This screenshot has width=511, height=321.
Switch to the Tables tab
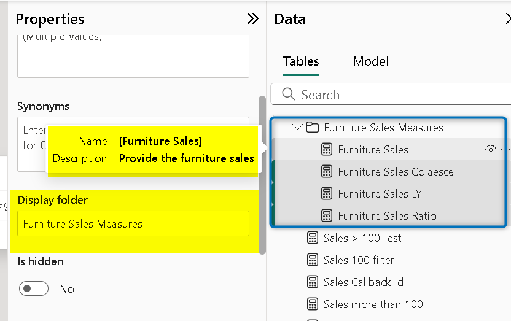click(301, 61)
